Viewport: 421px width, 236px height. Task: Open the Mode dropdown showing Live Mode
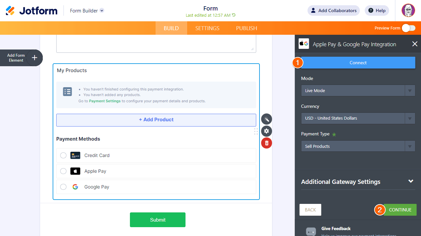click(358, 90)
